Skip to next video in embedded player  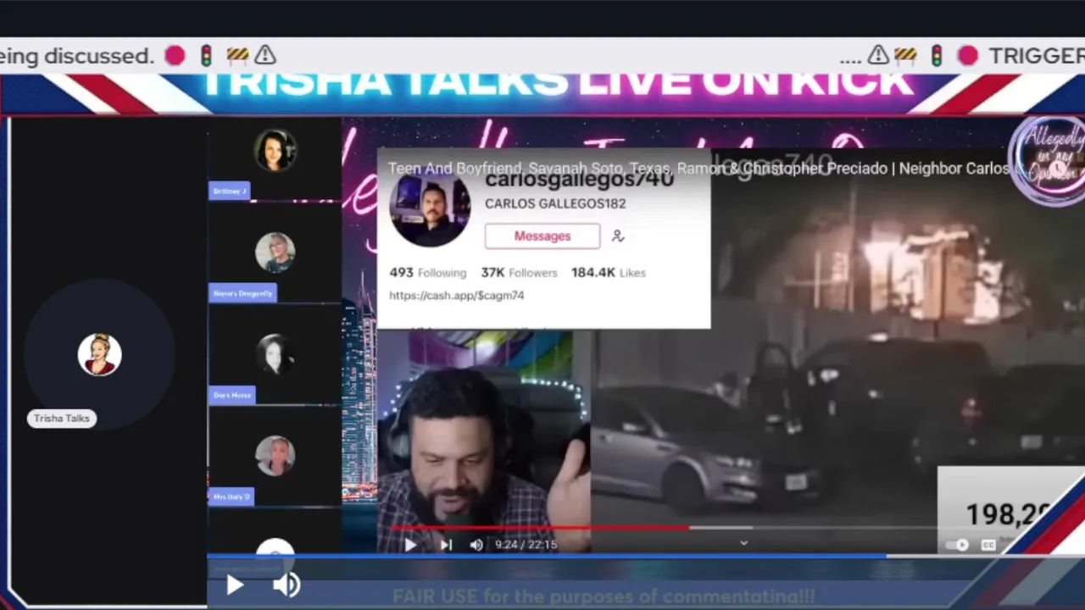(x=447, y=545)
